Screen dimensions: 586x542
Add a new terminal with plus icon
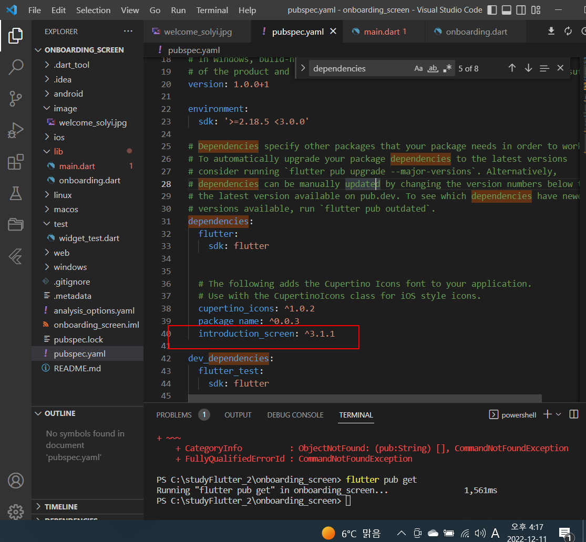tap(548, 414)
